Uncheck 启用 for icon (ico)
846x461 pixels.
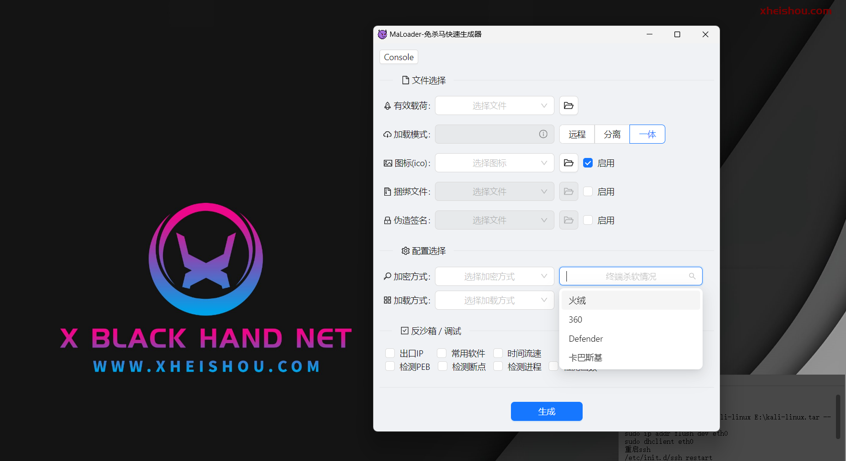tap(588, 163)
